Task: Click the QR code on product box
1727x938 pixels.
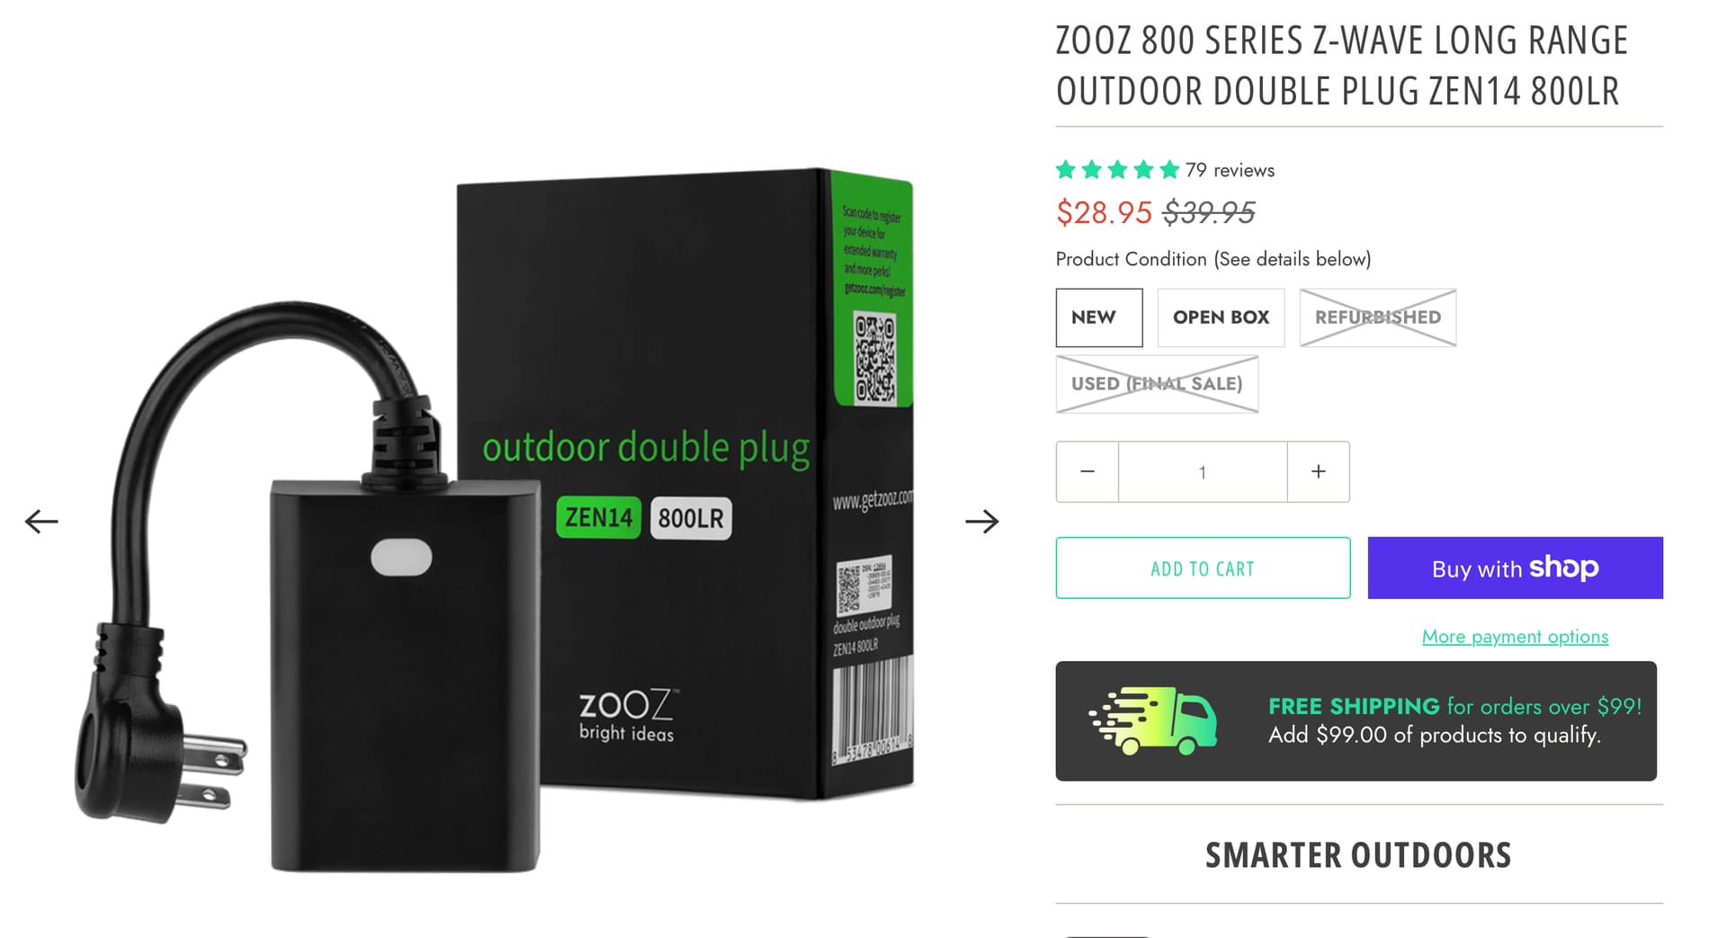Action: (x=874, y=358)
